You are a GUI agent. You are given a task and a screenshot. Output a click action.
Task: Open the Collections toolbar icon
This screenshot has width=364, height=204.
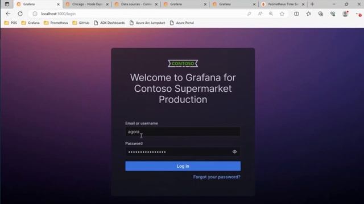pos(321,14)
